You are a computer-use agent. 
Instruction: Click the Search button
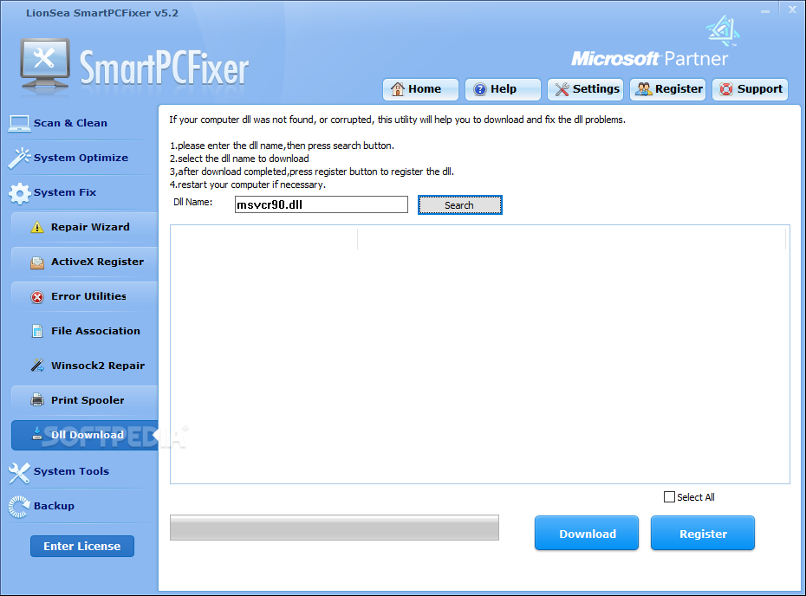point(459,205)
